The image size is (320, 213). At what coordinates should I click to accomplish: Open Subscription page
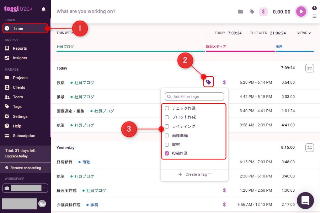[24, 136]
